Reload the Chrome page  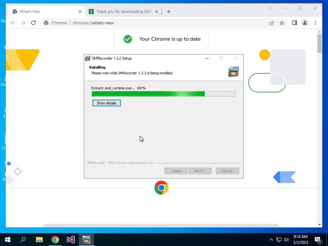[x=33, y=23]
